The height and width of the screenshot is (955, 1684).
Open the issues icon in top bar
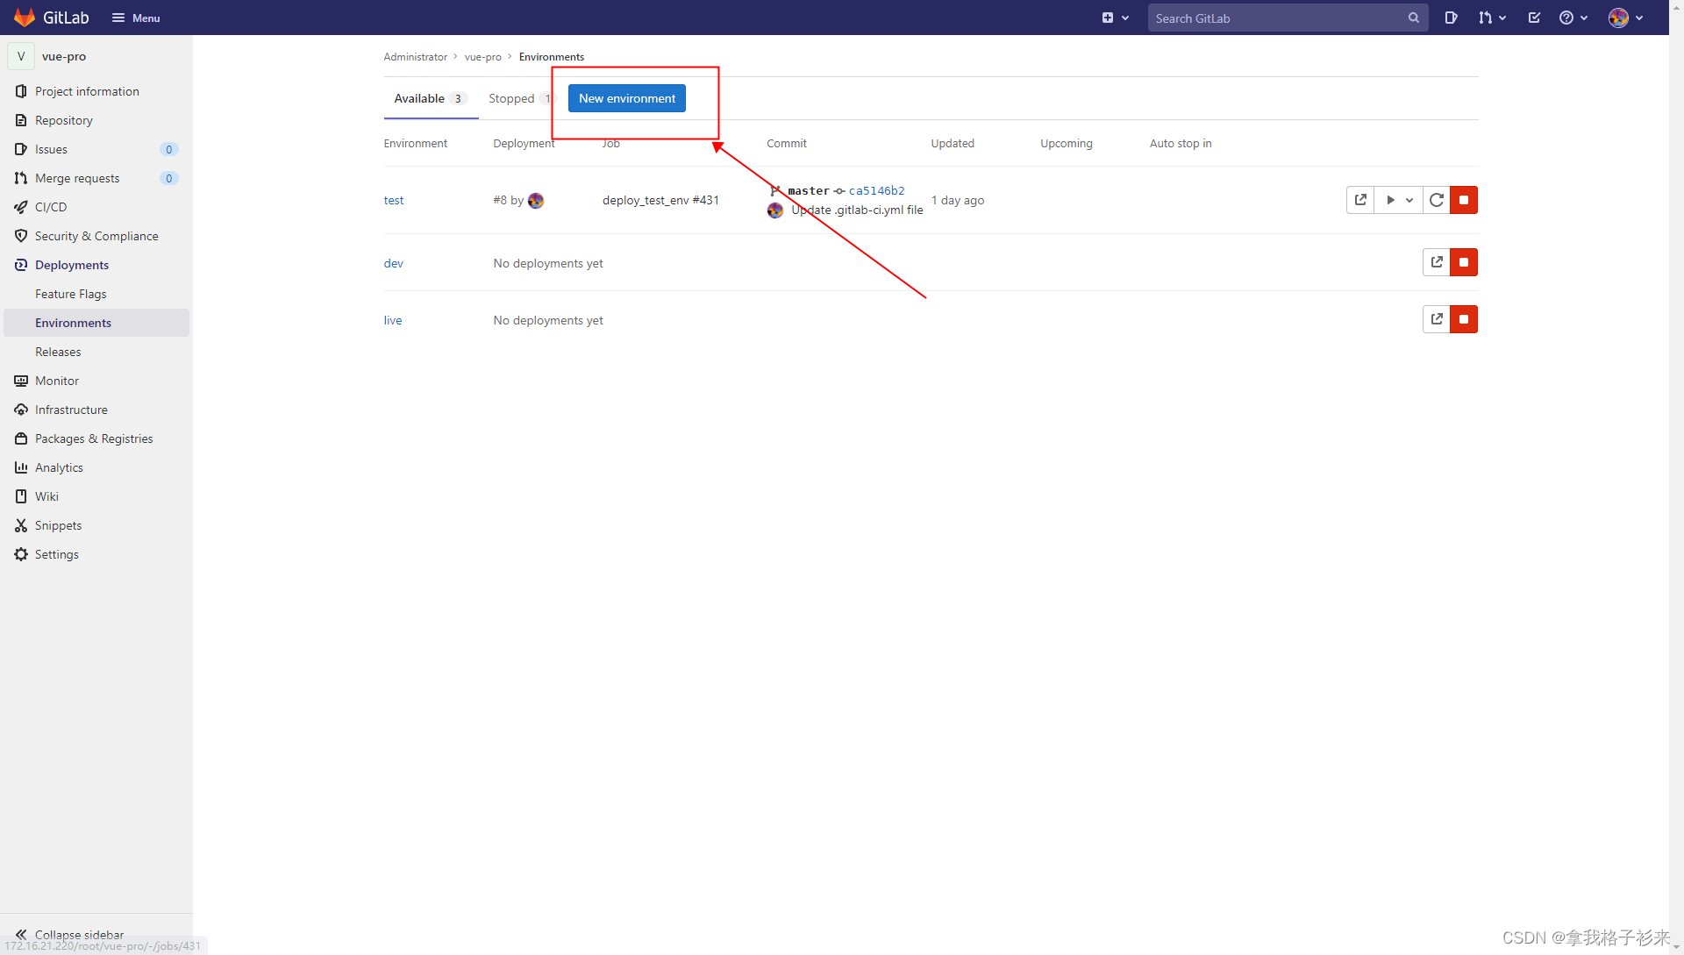pos(1451,18)
